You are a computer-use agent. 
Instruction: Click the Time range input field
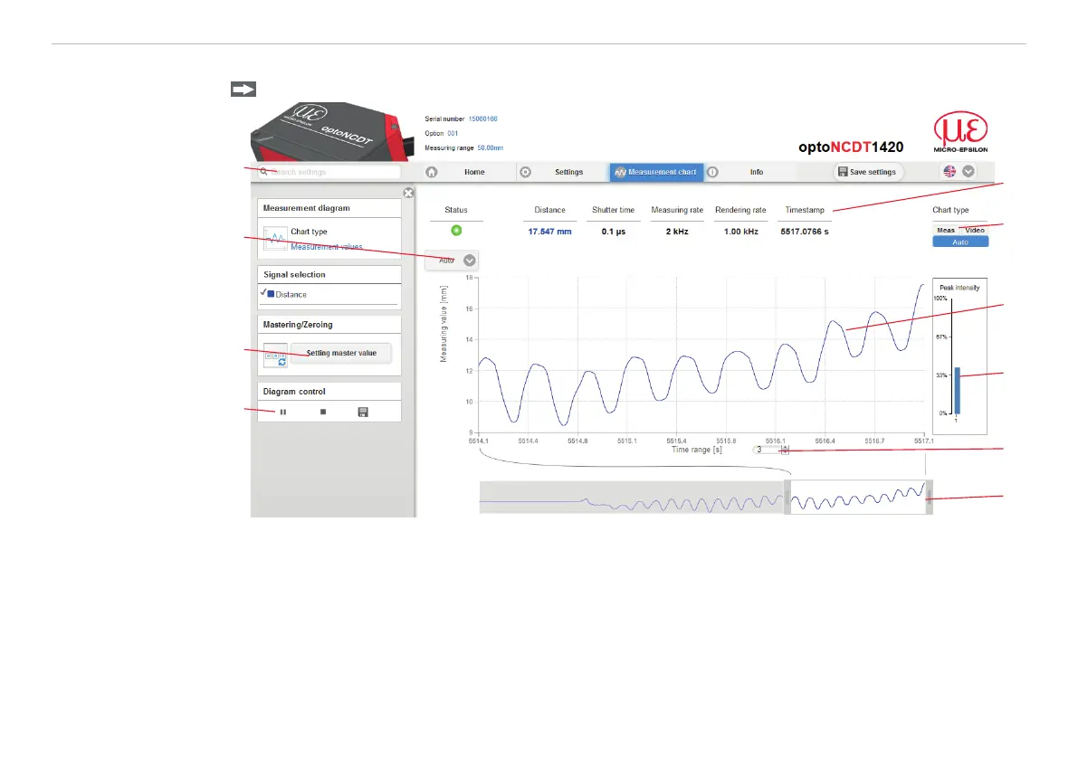766,450
